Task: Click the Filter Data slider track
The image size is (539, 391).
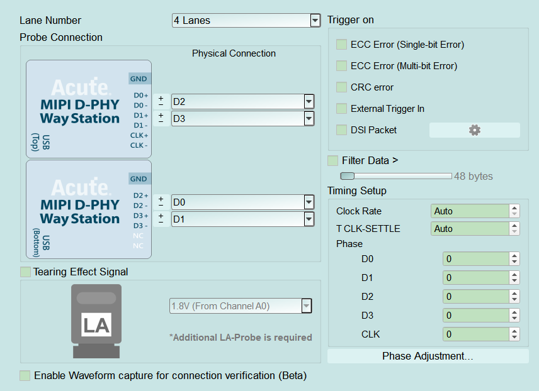Action: (x=396, y=176)
